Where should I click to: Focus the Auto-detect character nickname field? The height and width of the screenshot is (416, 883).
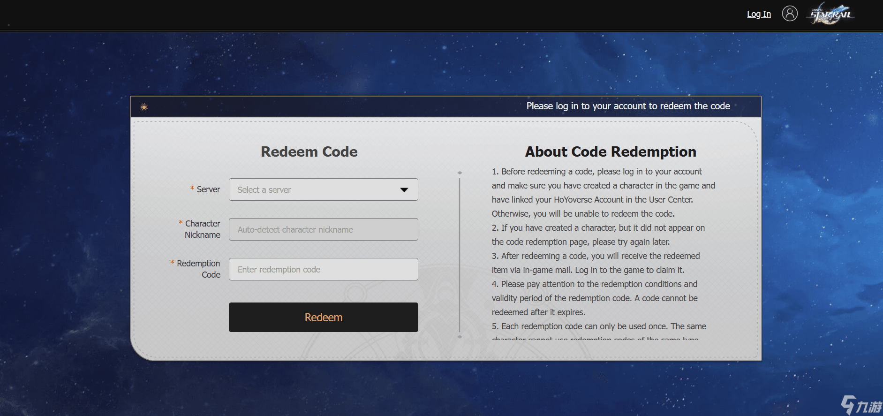coord(323,229)
